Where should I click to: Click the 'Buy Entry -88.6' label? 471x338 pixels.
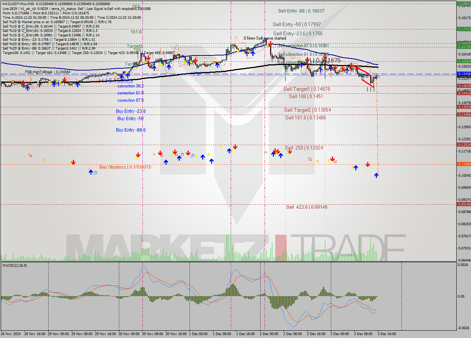(131, 130)
